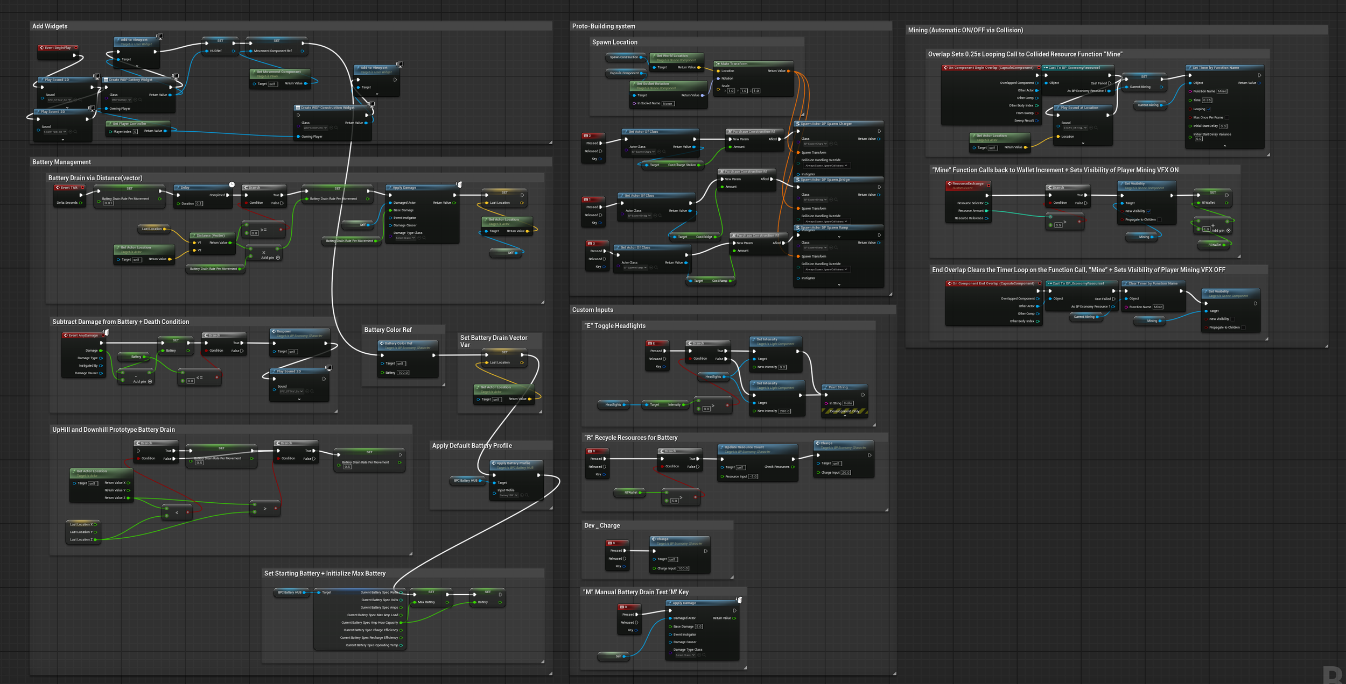The image size is (1346, 684).
Task: Select the Battery Management comment title
Action: click(61, 162)
